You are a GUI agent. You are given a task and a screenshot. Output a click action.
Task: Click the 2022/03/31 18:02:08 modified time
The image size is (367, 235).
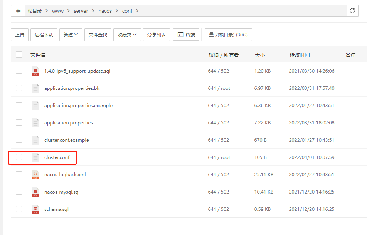pos(311,122)
